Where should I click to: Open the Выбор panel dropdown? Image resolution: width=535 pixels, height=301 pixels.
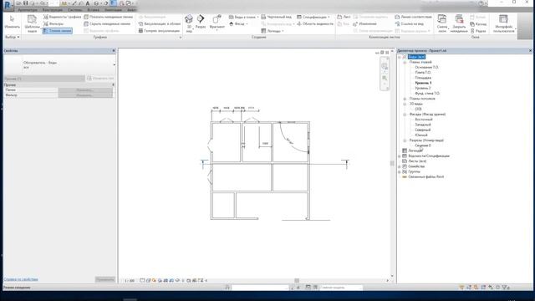13,37
